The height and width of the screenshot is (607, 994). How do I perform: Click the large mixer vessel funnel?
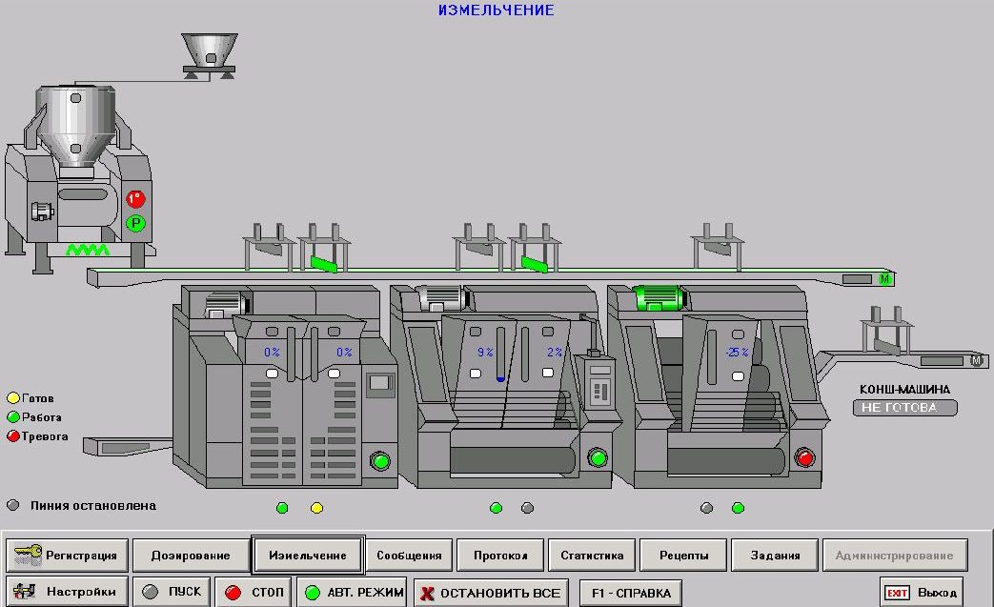coord(75,127)
